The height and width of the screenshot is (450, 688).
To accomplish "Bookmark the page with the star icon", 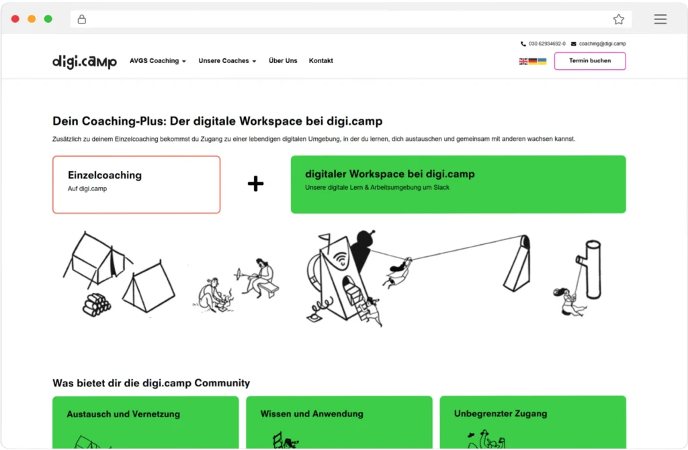I will pyautogui.click(x=619, y=19).
